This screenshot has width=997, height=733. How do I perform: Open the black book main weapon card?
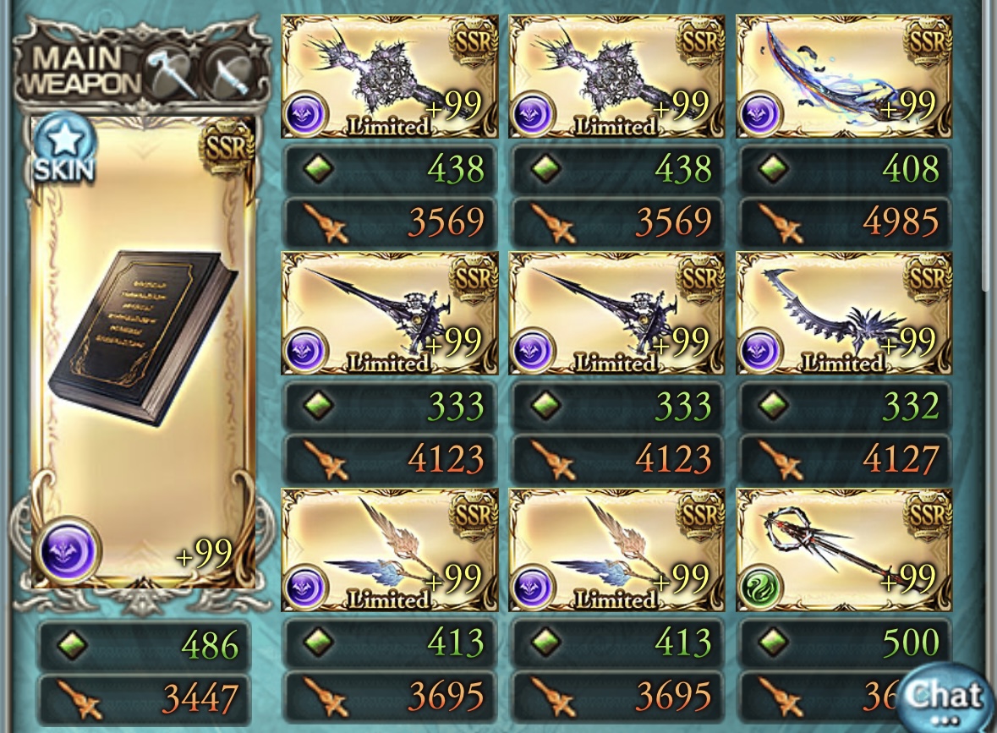pyautogui.click(x=144, y=353)
